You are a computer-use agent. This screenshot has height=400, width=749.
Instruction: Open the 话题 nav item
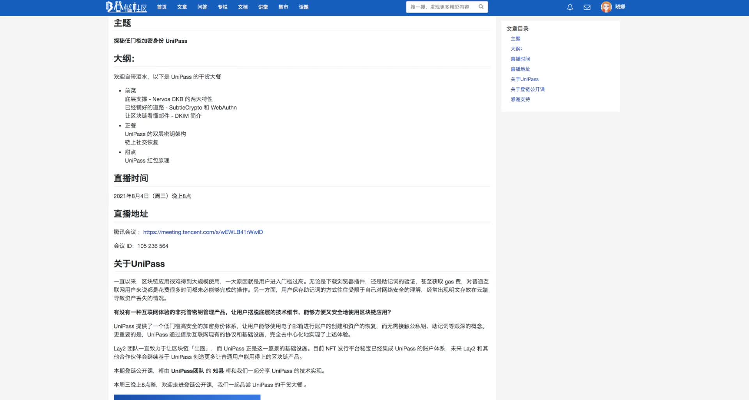pos(304,7)
